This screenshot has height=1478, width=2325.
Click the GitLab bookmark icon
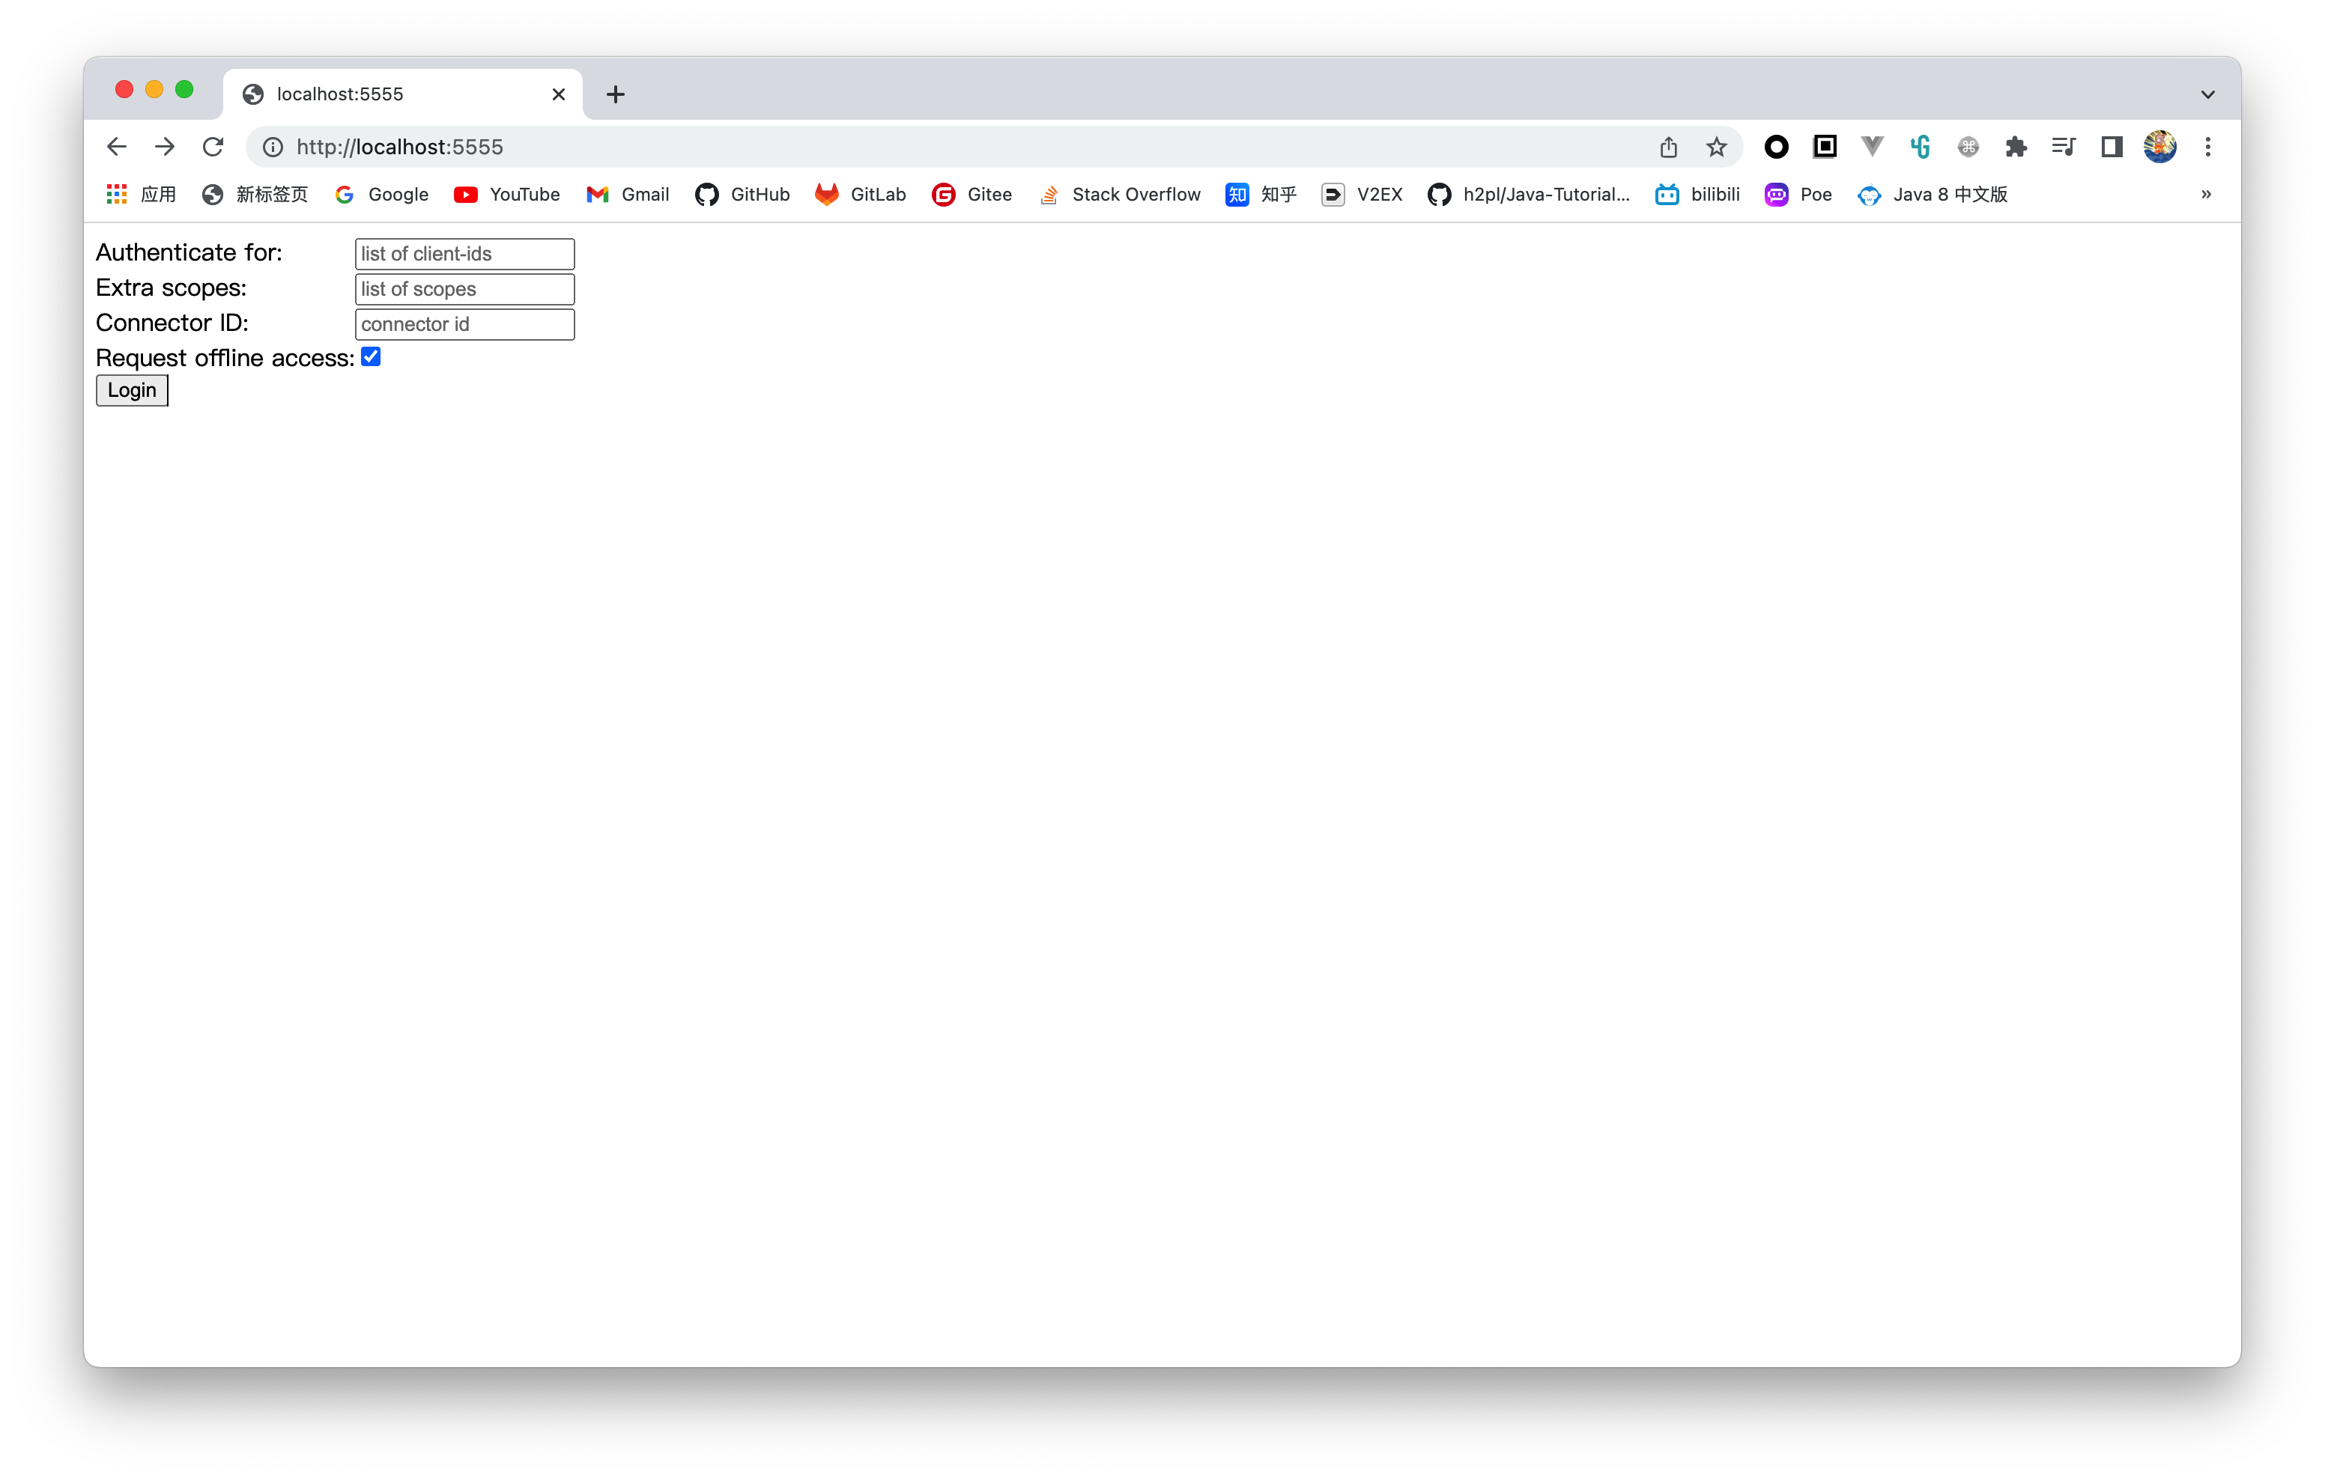click(825, 192)
